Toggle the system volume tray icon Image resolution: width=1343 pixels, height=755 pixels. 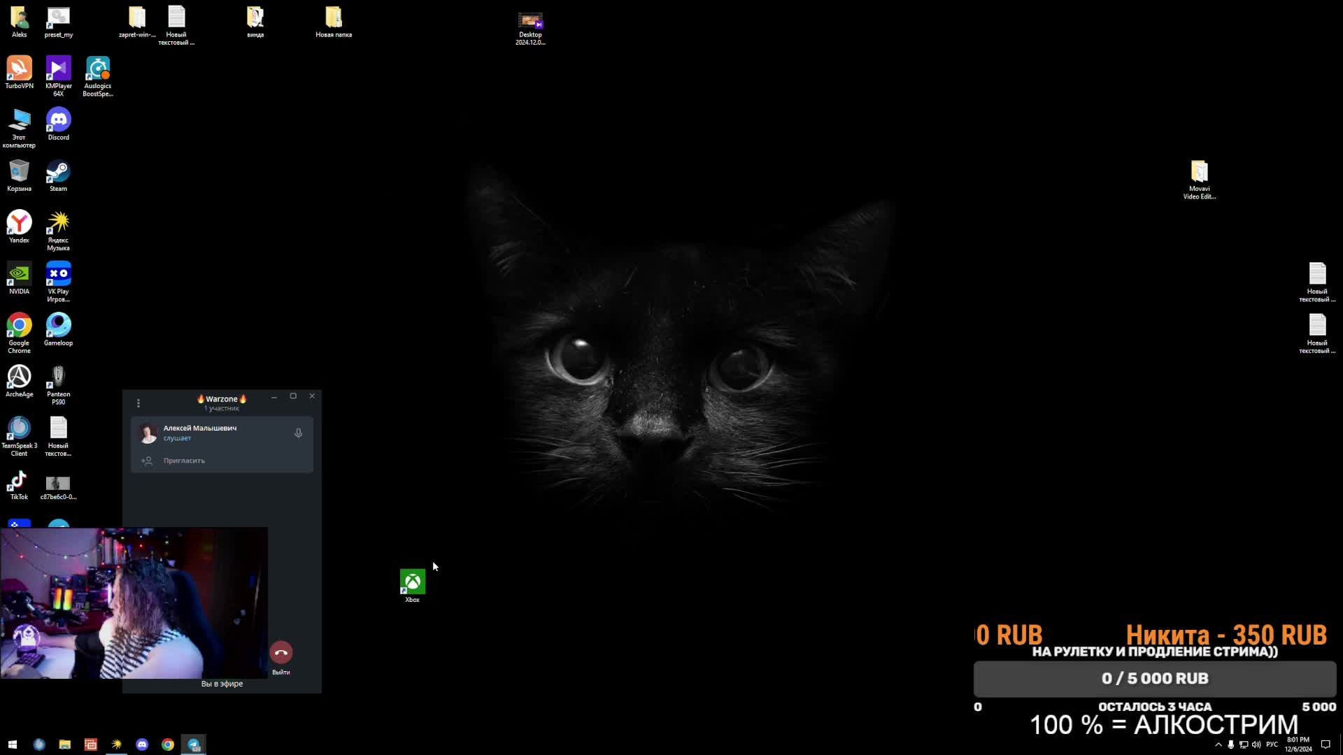[x=1256, y=745]
